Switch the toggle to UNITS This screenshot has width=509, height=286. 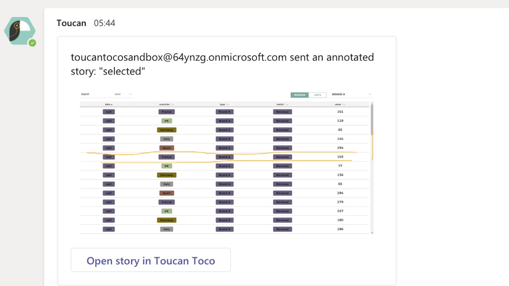click(317, 95)
